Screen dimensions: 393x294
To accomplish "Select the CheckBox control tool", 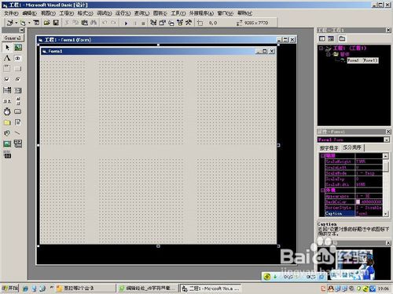I will pos(7,79).
